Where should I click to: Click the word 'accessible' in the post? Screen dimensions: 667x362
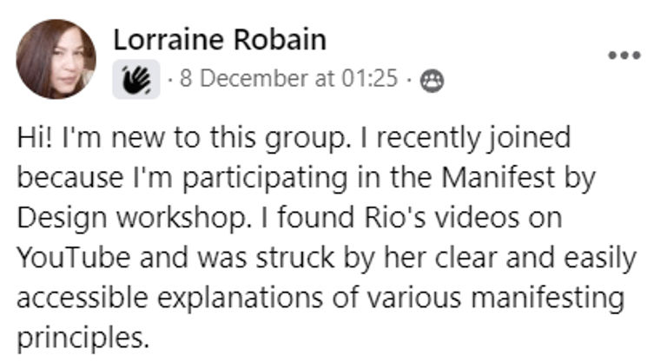pos(83,298)
